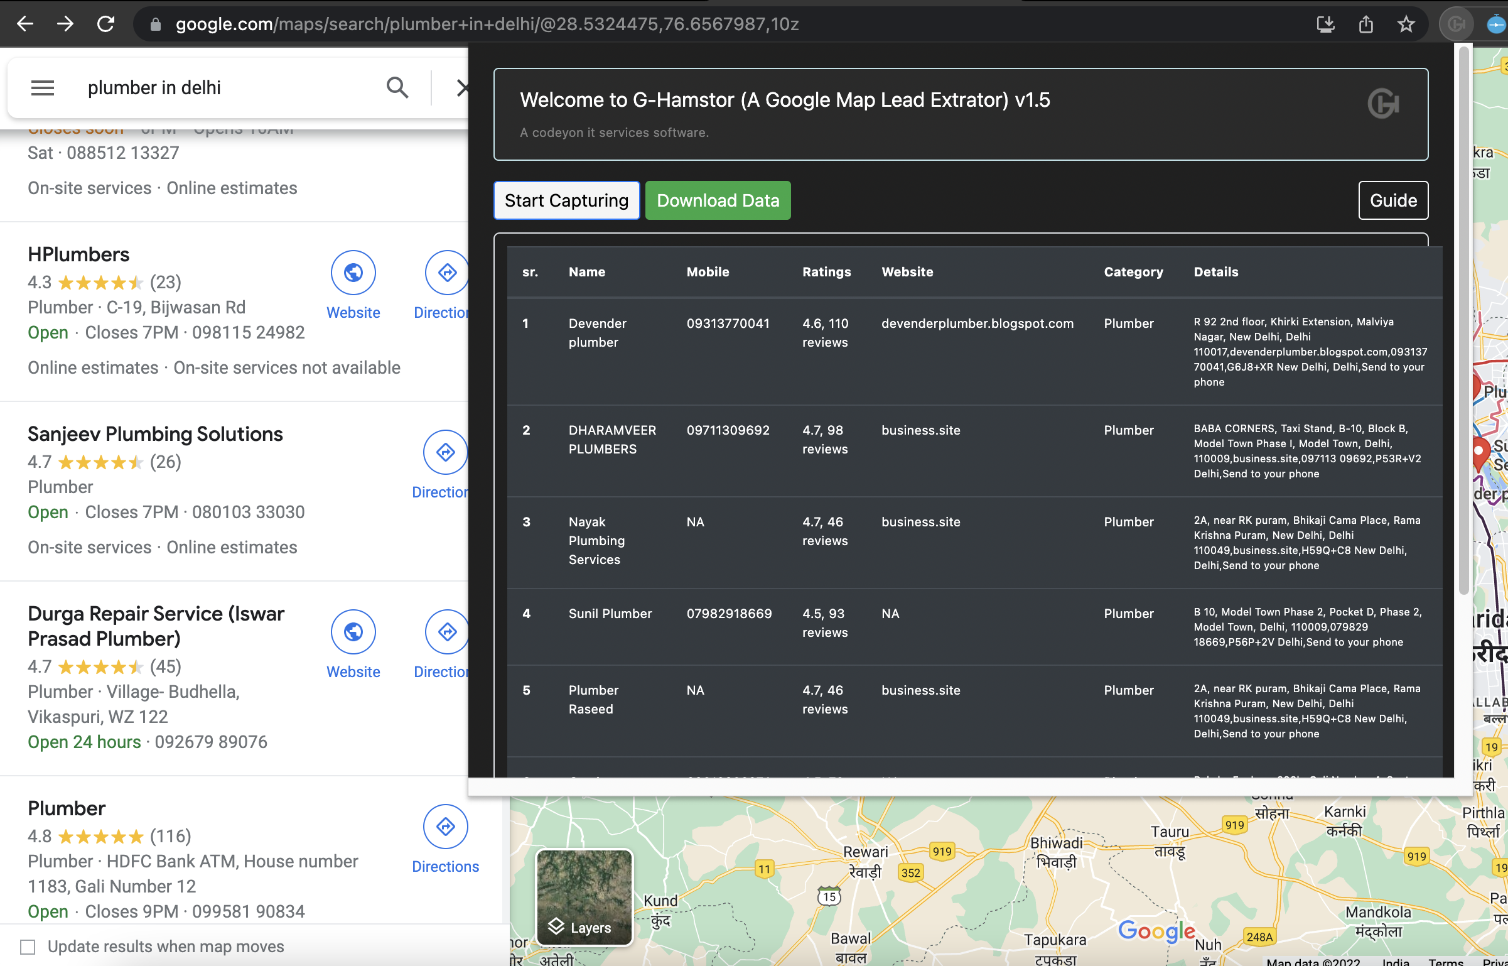Open the Layers map thumbnail
Screen dimensions: 1508x966
click(584, 897)
